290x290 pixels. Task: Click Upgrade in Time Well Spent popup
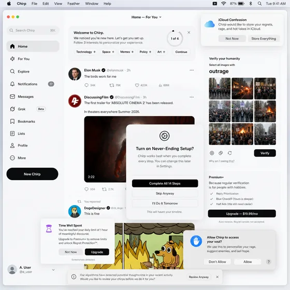97,252
